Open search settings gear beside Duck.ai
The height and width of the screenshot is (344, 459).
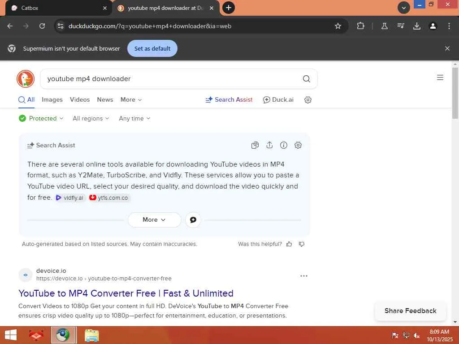pos(307,100)
